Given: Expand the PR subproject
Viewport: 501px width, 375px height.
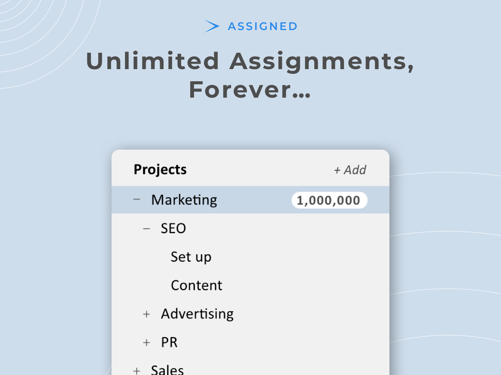Looking at the screenshot, I should click(x=146, y=343).
